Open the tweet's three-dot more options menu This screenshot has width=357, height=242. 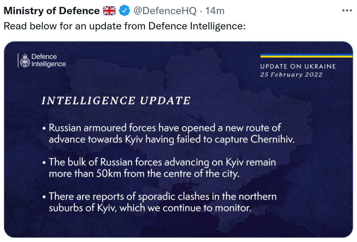pos(347,11)
